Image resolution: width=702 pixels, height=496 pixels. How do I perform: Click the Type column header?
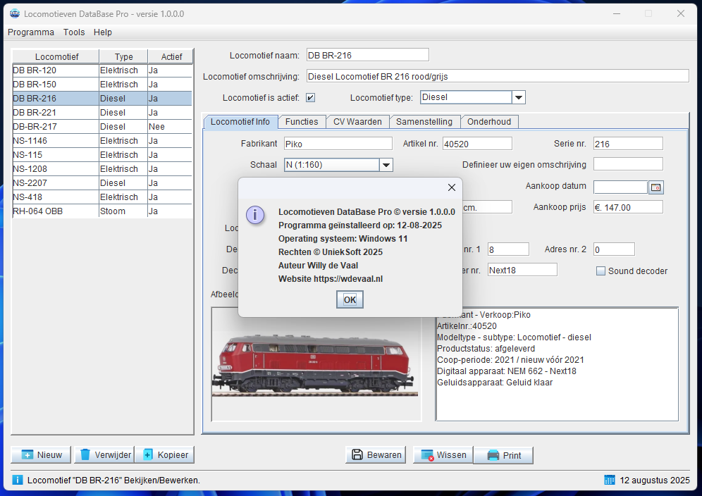click(x=123, y=57)
